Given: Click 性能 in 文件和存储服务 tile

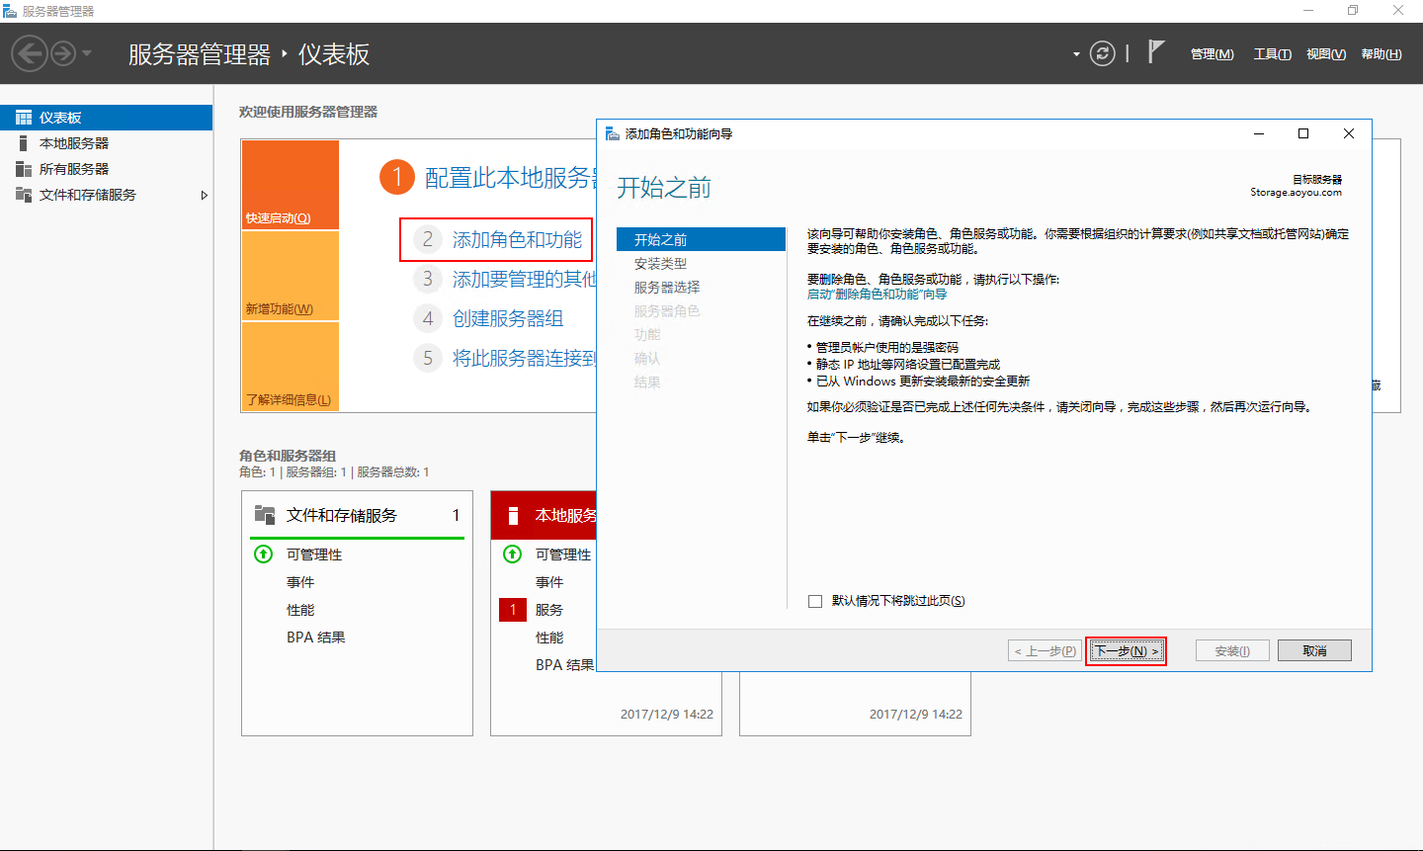Looking at the screenshot, I should 300,610.
